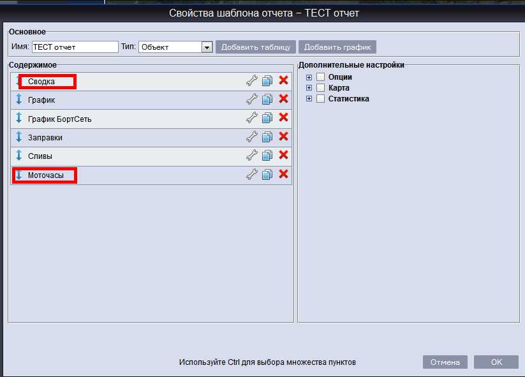Select the Заправки list item
Image resolution: width=525 pixels, height=377 pixels.
point(151,138)
